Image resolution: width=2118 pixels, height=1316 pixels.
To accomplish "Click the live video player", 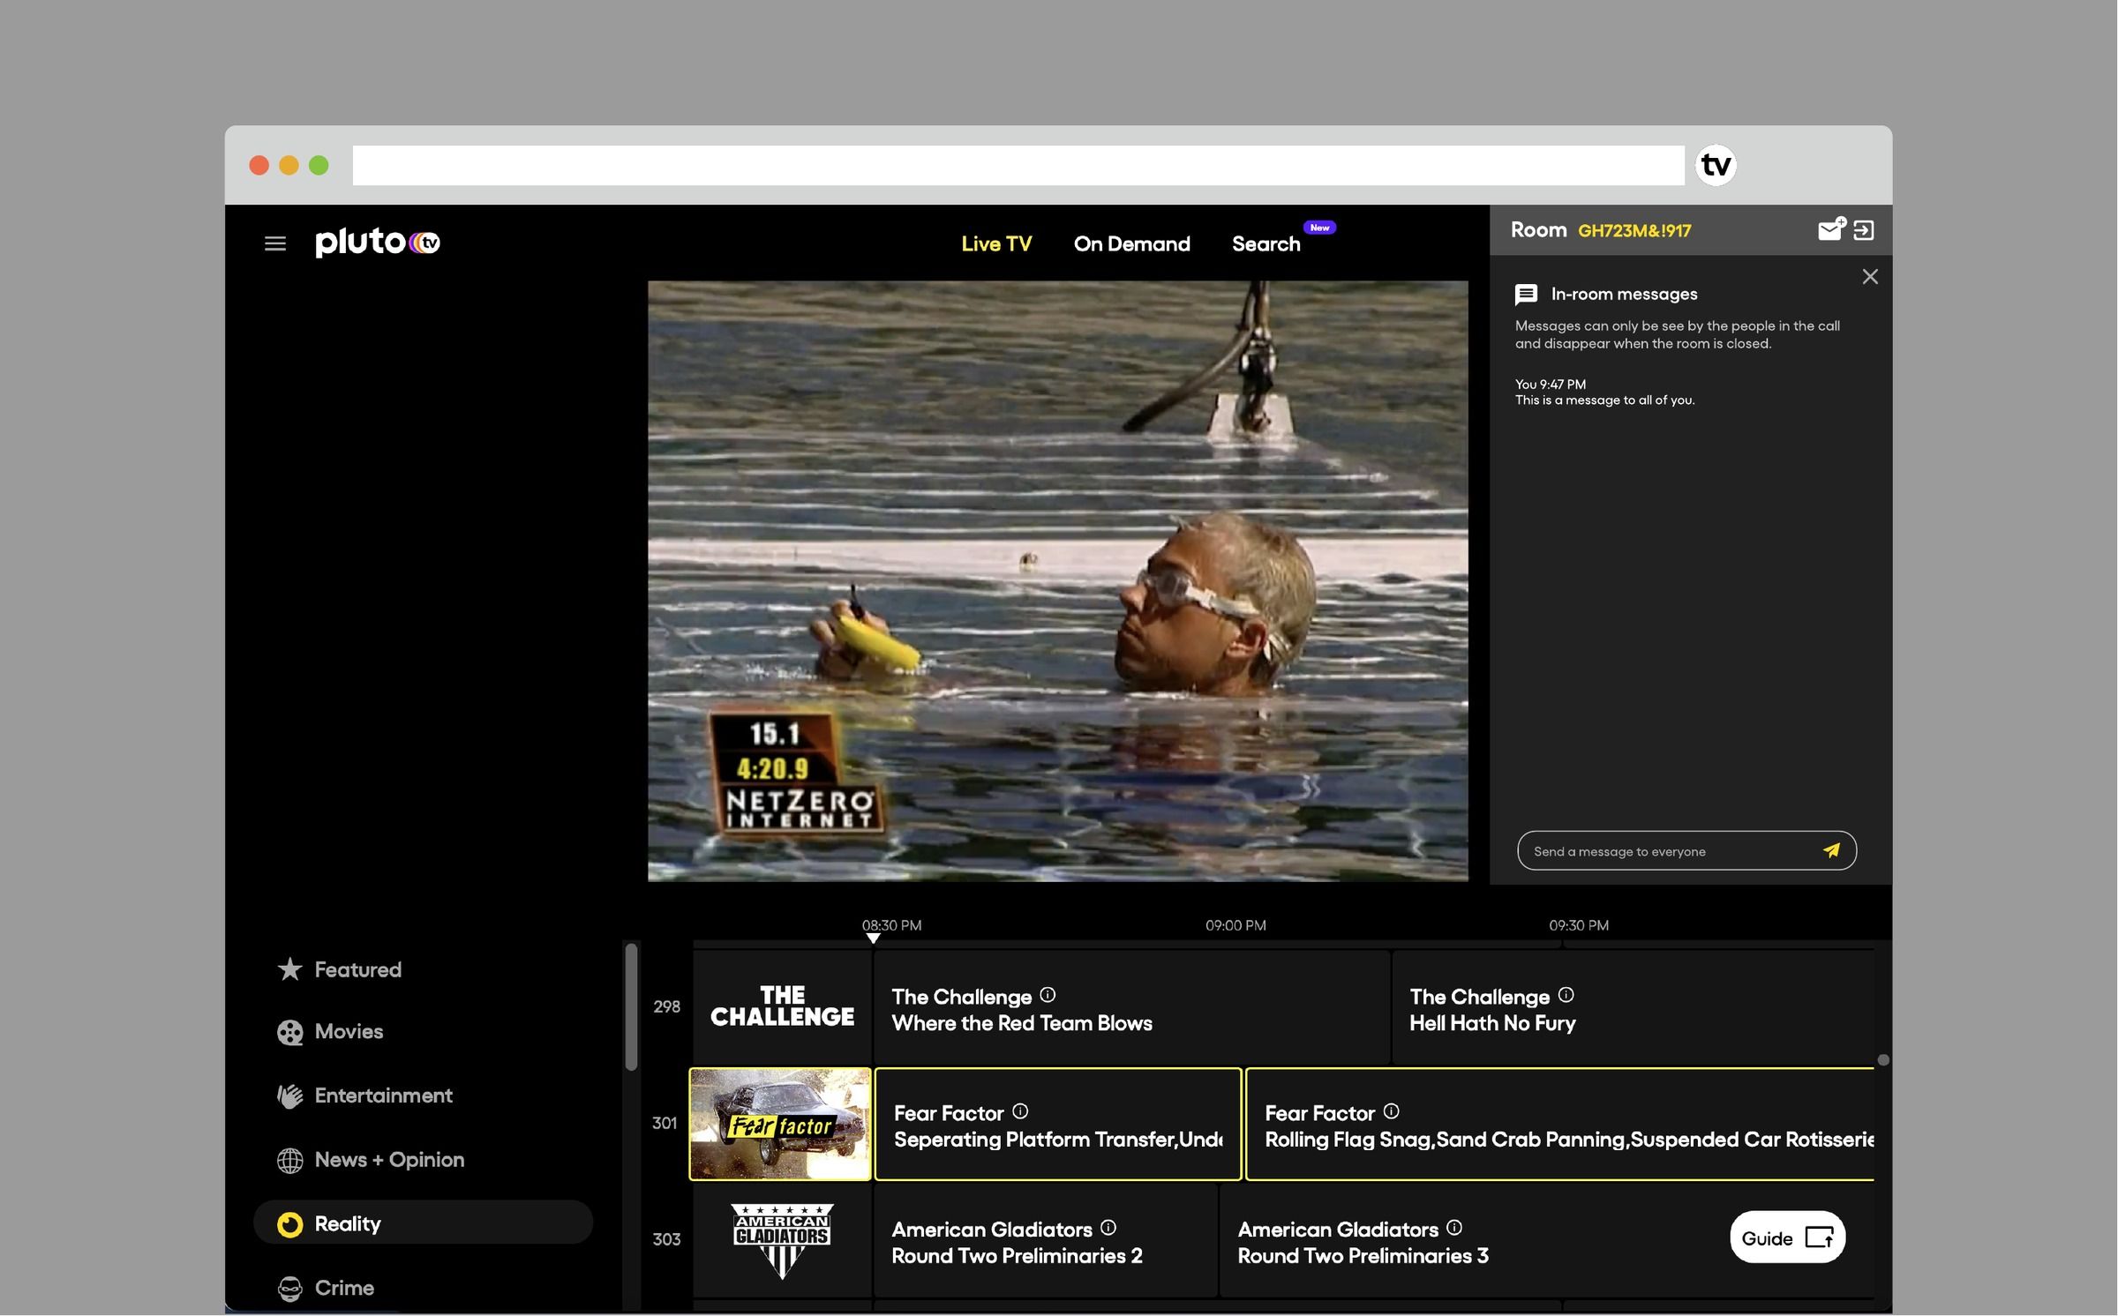I will point(1057,580).
